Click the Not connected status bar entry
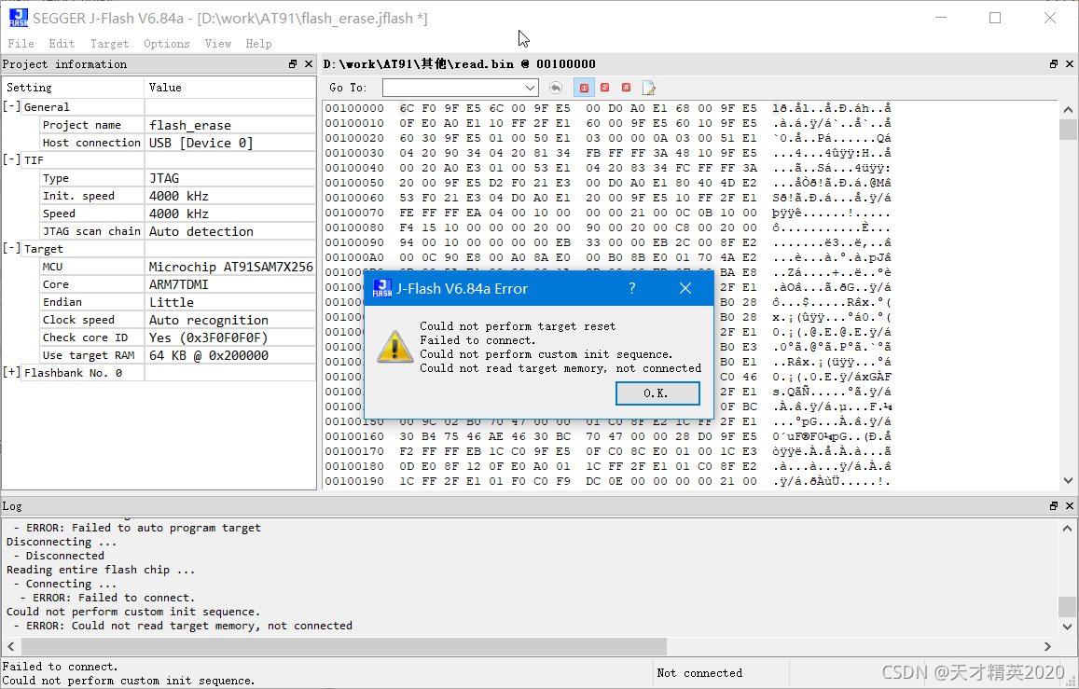 [699, 673]
